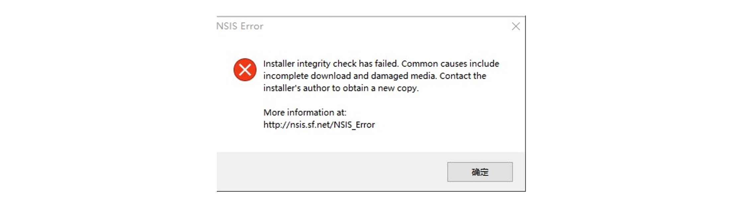
Task: Click the 'installer's author to obtain' line
Action: [341, 88]
